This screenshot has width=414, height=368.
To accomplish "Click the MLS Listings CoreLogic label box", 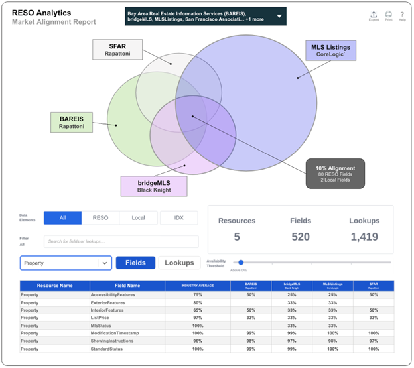I will click(x=332, y=51).
